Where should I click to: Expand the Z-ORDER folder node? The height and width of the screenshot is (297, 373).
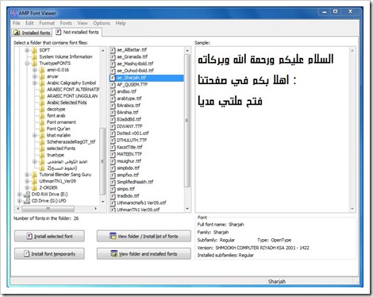pyautogui.click(x=27, y=187)
